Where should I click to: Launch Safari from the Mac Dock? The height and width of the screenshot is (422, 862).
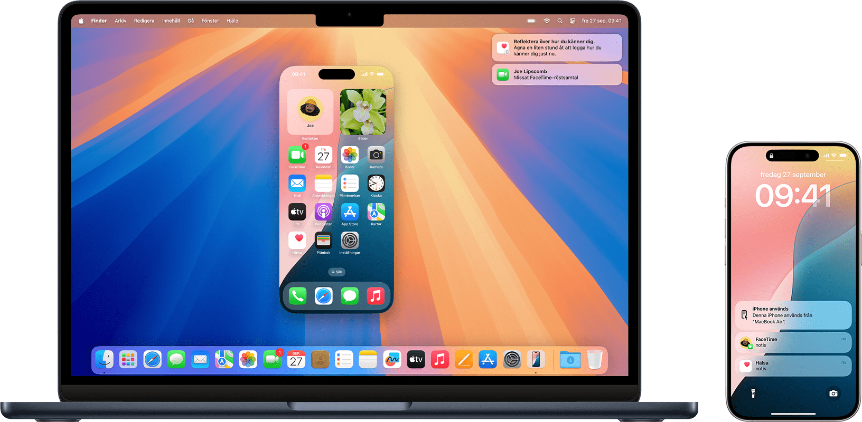pos(152,360)
